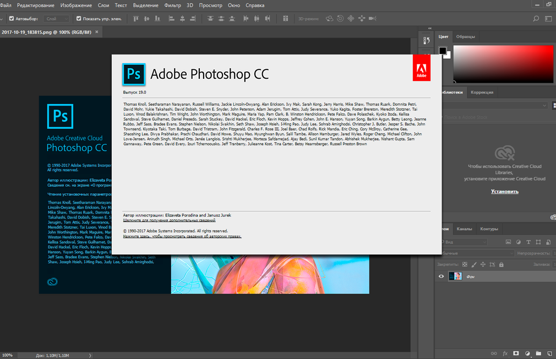Filter layers by shape layers icon
The image size is (556, 359).
pos(538,242)
